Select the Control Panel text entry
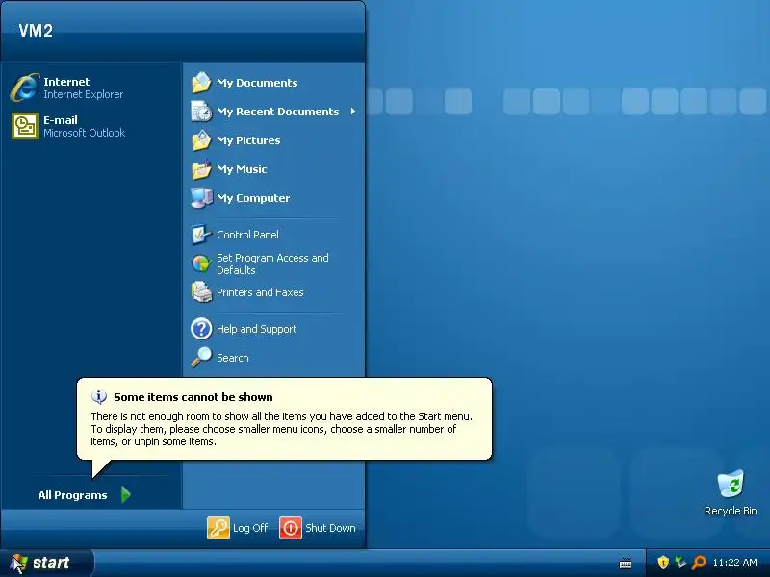The height and width of the screenshot is (577, 770). 247,235
